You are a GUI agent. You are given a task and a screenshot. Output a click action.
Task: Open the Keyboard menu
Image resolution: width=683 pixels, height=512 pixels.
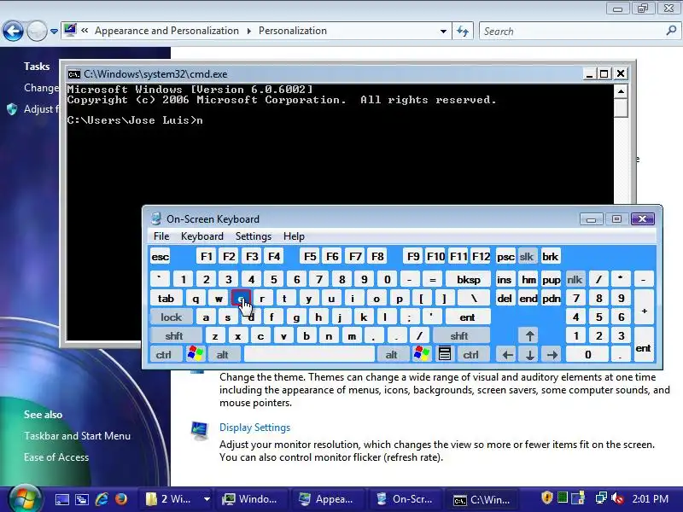202,236
